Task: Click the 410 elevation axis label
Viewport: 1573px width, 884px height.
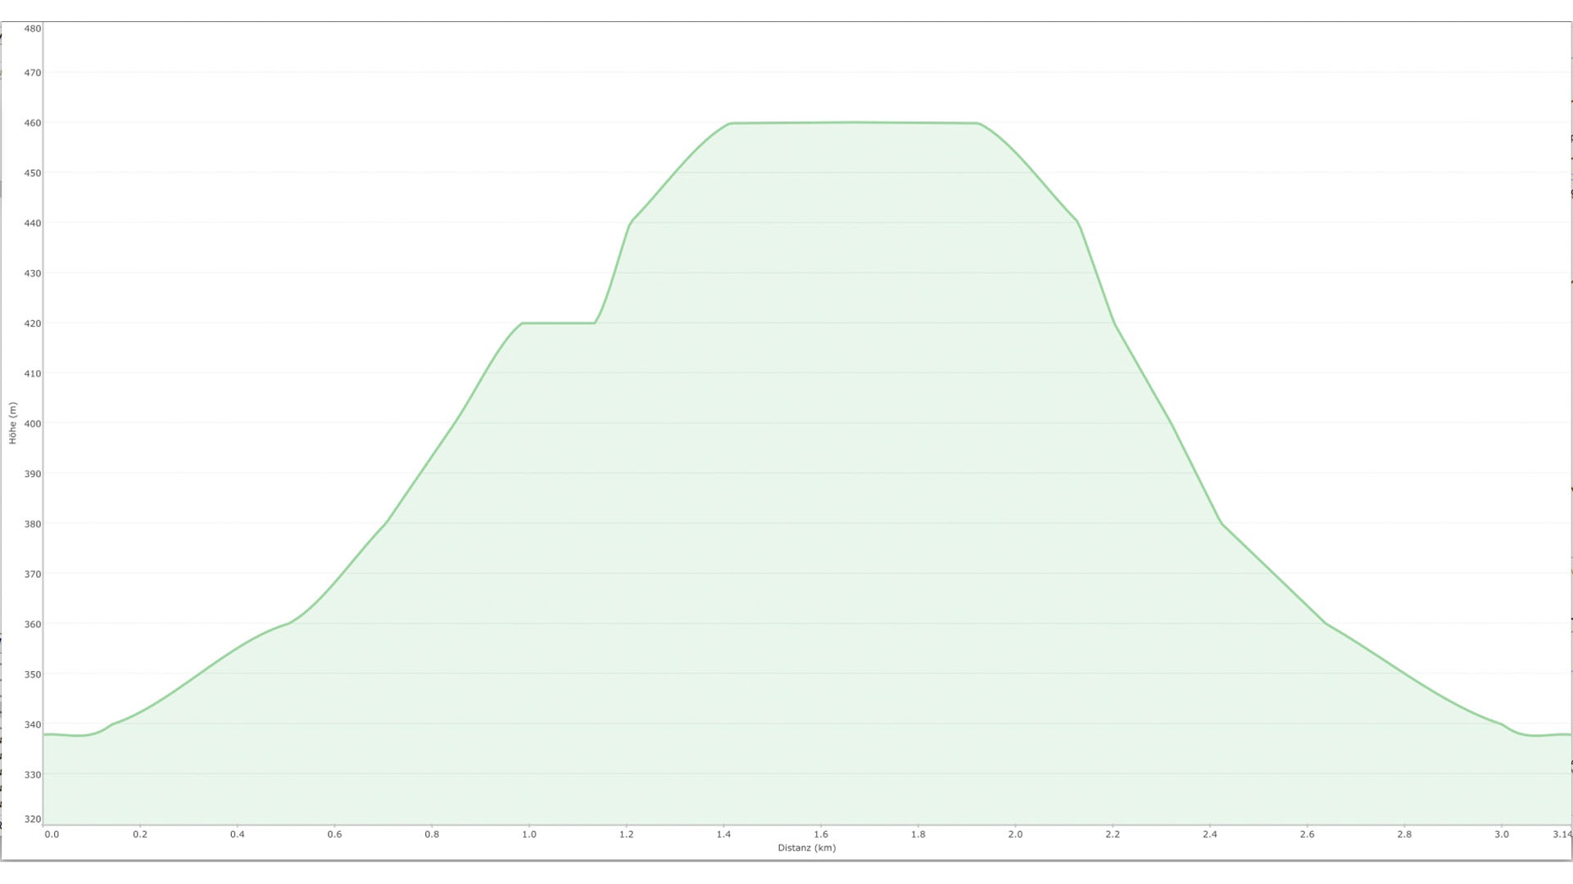Action: pos(32,373)
